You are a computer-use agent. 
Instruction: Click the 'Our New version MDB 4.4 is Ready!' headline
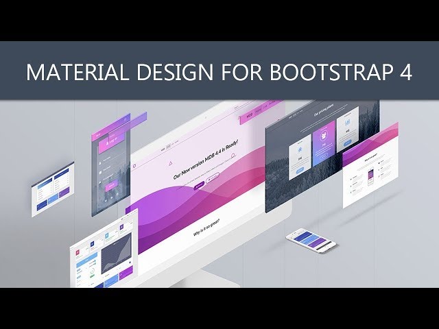click(x=206, y=158)
